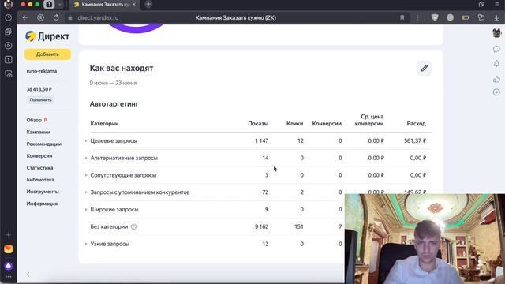Bookmark this page with the bookmark icon

click(402, 17)
